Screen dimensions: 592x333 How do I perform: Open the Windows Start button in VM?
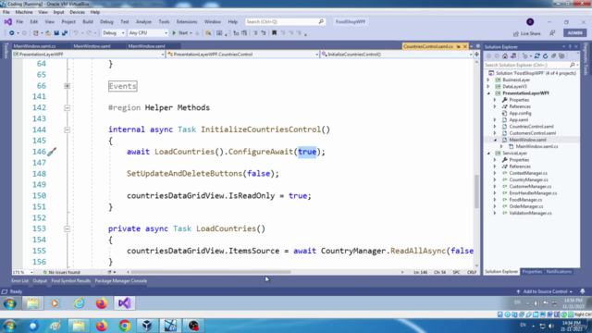10,303
